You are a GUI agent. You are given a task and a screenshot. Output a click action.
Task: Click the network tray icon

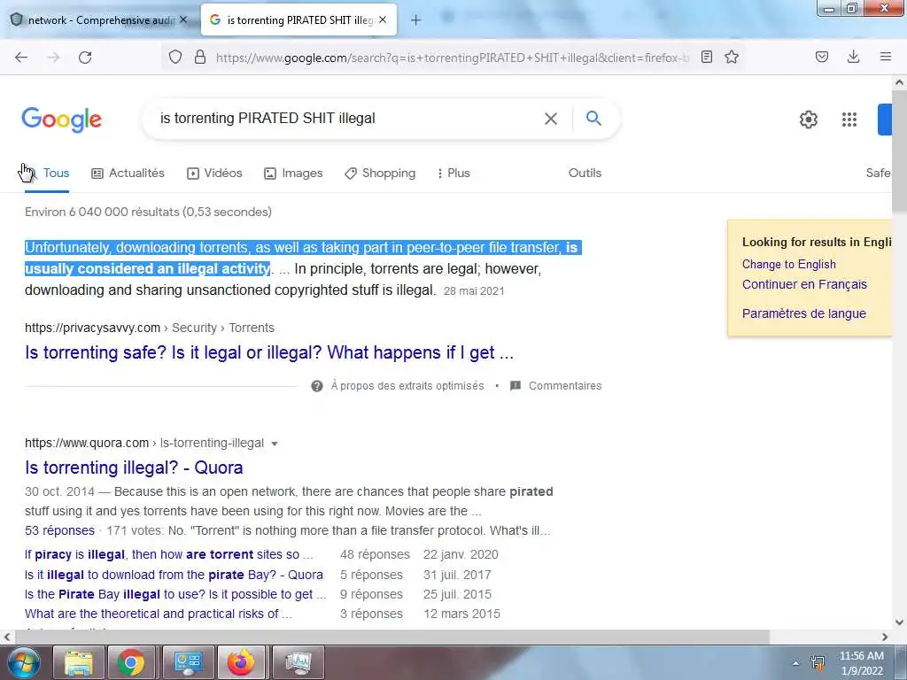pos(818,662)
